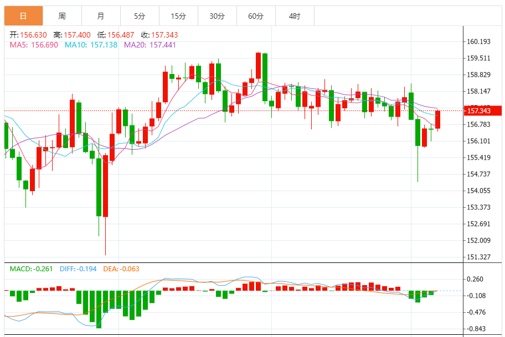
Task: Click the latest red candlestick at right edge
Action: tap(437, 119)
